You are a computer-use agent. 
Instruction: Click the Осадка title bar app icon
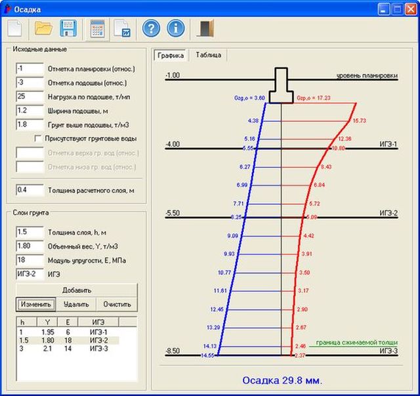[x=7, y=9]
